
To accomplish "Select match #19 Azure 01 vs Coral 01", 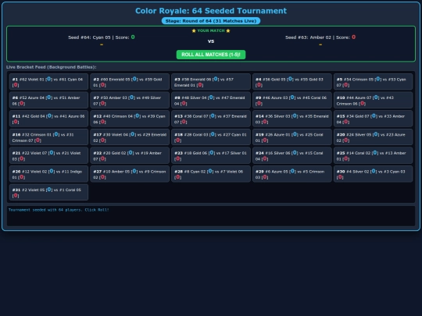I will (292, 137).
